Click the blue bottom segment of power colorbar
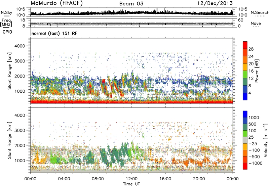The width and height of the screenshot is (269, 186). point(245,96)
